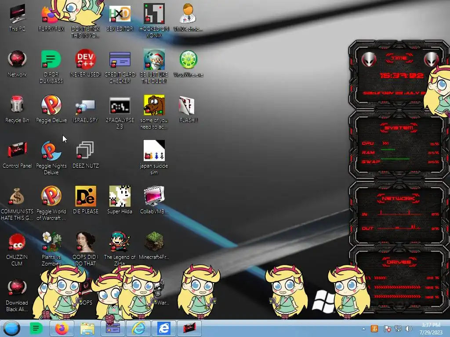Open the Plants vs Zombies icon

pos(52,242)
